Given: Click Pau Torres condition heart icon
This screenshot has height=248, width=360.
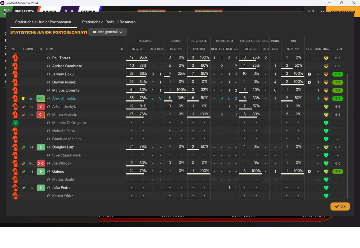Looking at the screenshot, I should (x=326, y=58).
